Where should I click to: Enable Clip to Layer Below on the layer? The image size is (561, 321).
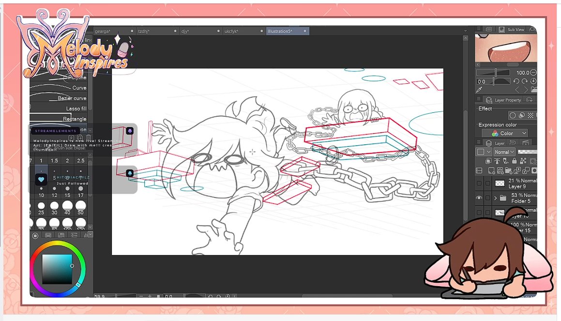(x=488, y=161)
